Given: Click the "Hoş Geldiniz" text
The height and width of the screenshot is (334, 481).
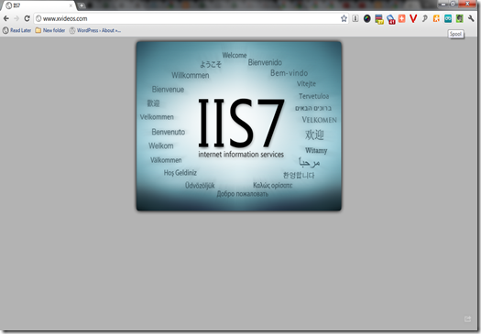Looking at the screenshot, I should 180,173.
